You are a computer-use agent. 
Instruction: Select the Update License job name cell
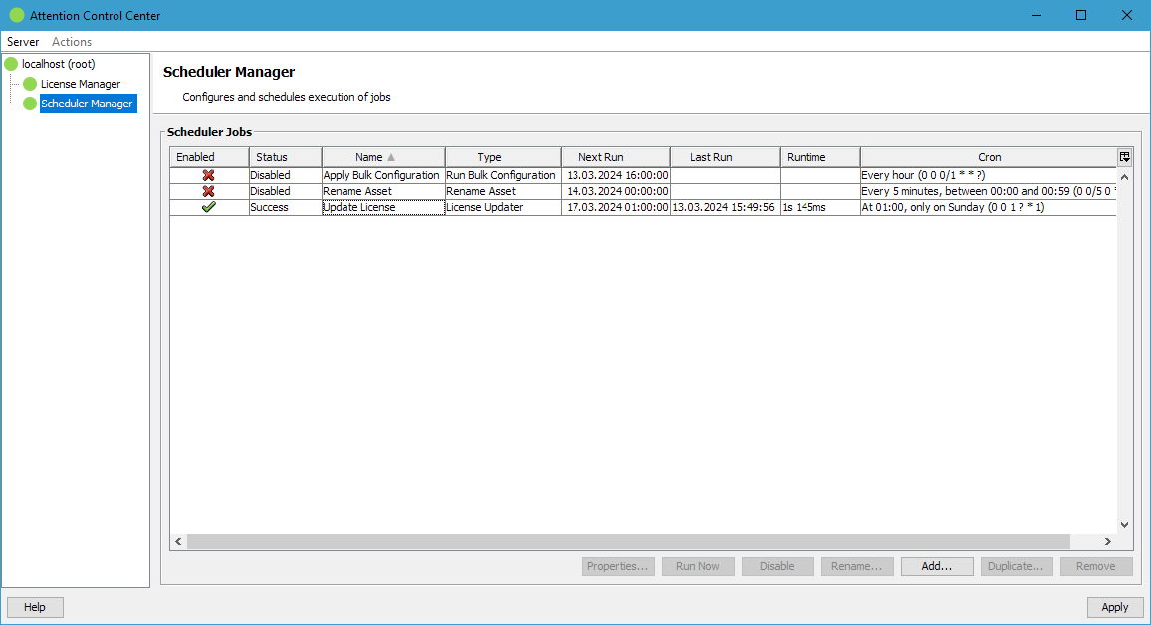pos(383,208)
